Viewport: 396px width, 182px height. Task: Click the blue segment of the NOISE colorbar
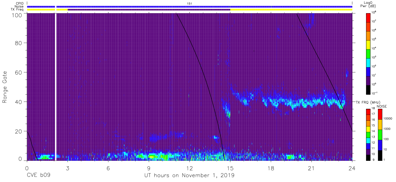pyautogui.click(x=380, y=144)
